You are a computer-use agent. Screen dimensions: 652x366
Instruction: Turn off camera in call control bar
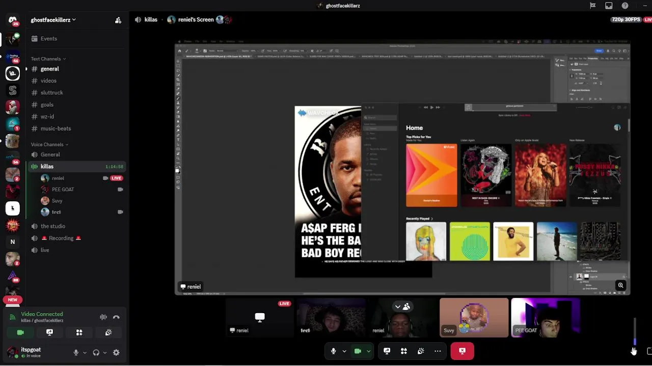(x=358, y=351)
